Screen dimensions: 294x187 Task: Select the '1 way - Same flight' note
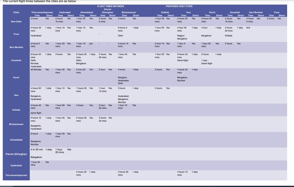click(207, 62)
